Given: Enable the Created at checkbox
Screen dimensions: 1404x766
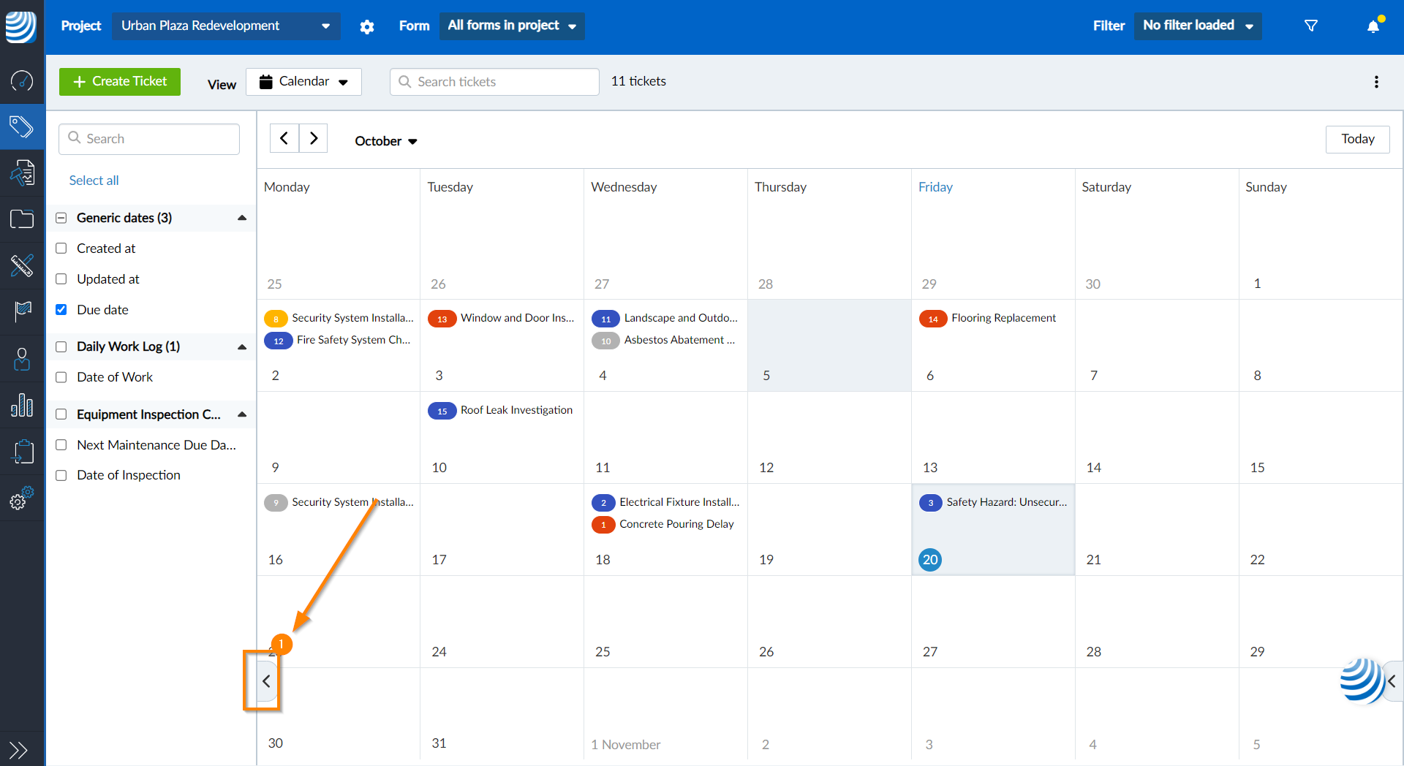Looking at the screenshot, I should [61, 249].
